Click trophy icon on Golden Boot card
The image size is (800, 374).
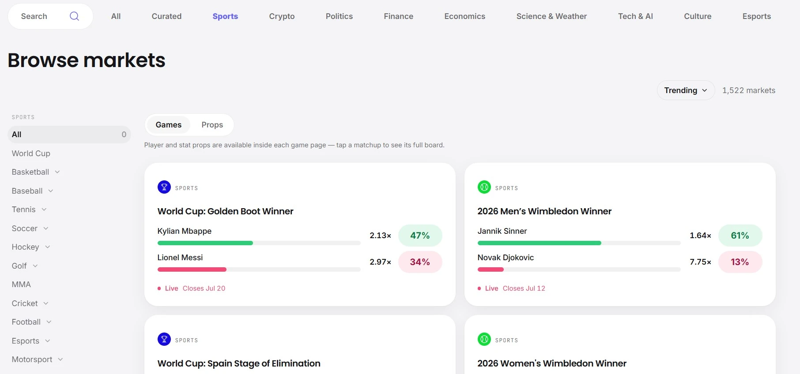point(164,187)
